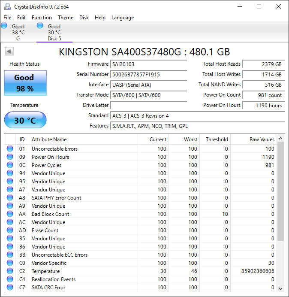Select the Erase Count row text
Screen dimensions: 289x297
[45, 230]
